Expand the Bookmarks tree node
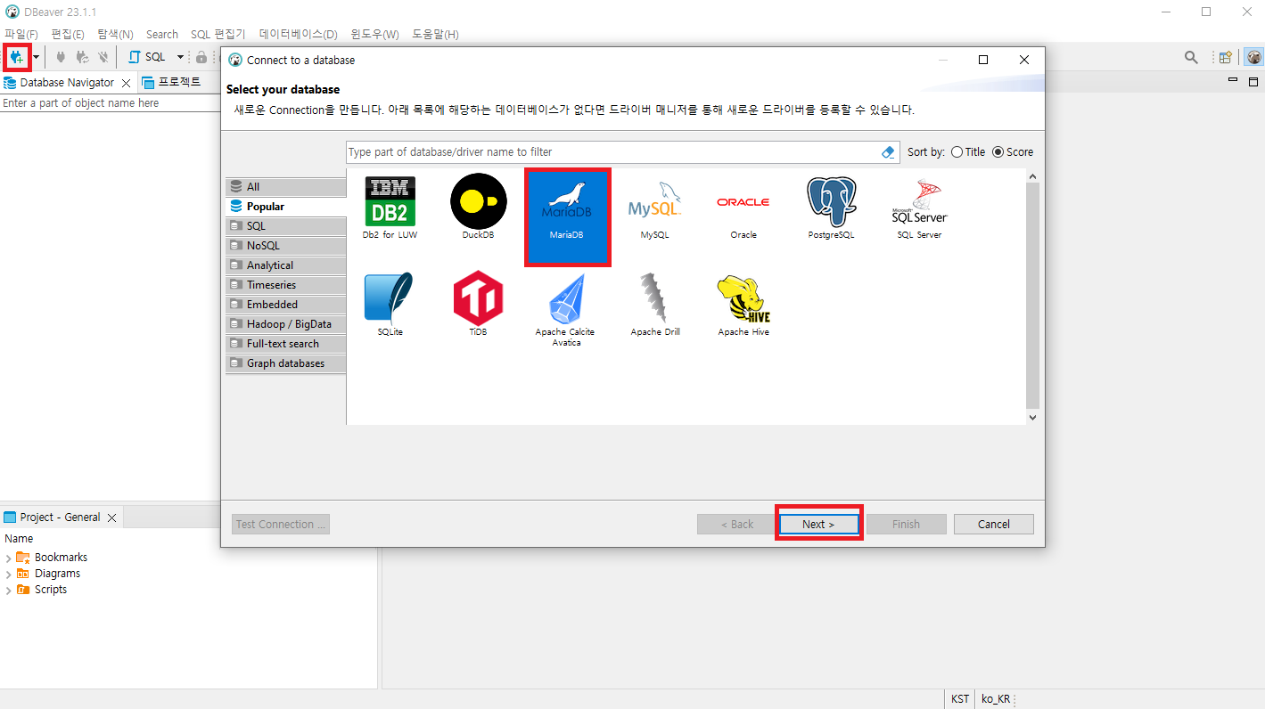The image size is (1265, 709). (x=9, y=558)
